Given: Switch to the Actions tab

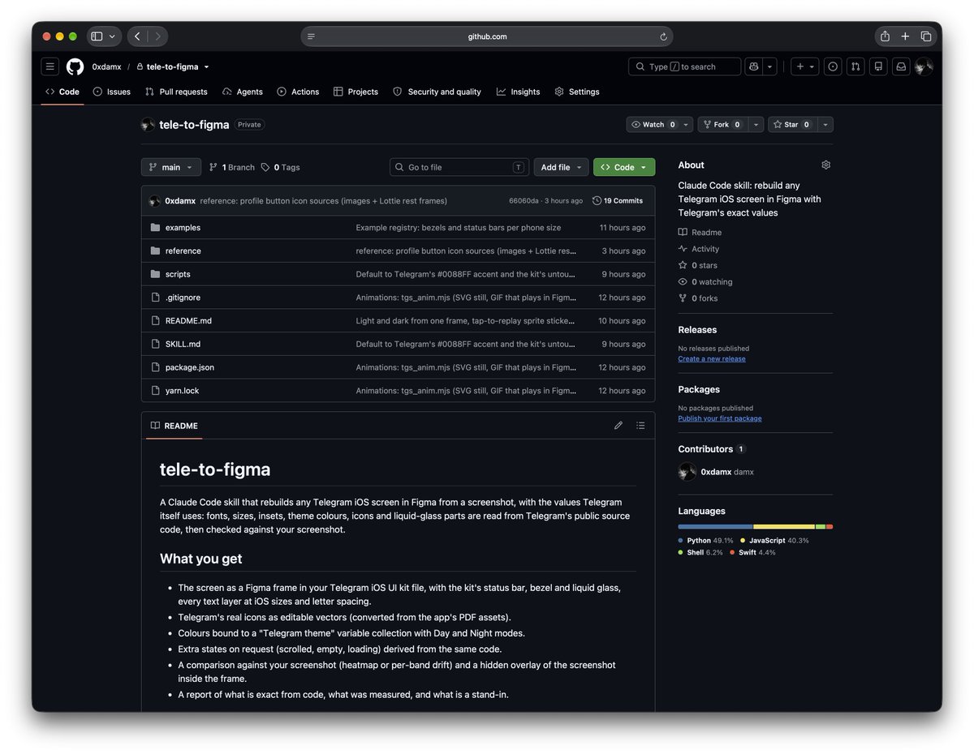Looking at the screenshot, I should tap(298, 92).
